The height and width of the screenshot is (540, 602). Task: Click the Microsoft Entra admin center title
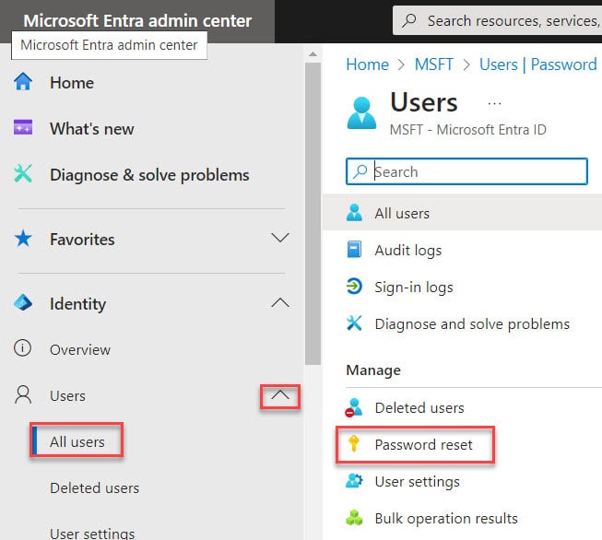tap(137, 20)
